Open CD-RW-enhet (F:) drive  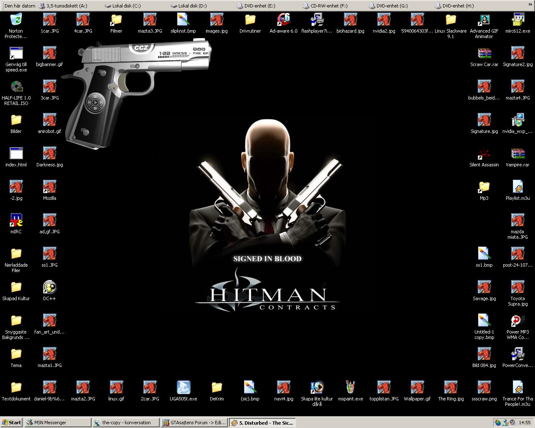[325, 6]
